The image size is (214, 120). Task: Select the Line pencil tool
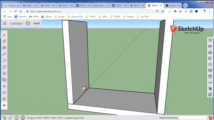tap(4, 54)
